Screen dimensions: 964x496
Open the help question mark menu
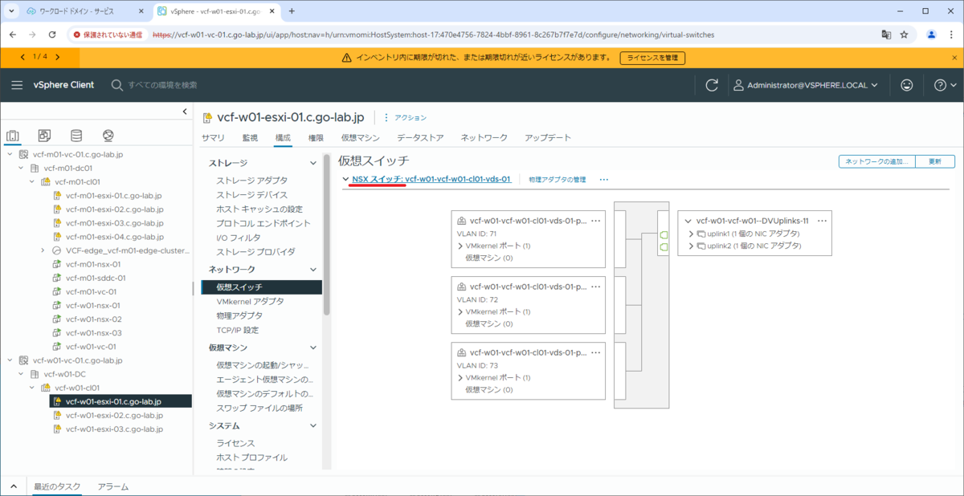tap(945, 85)
